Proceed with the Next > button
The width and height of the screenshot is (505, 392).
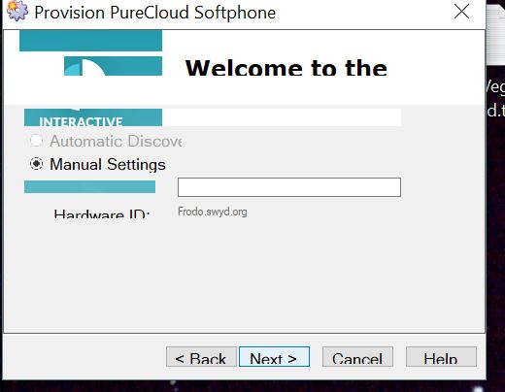274,357
